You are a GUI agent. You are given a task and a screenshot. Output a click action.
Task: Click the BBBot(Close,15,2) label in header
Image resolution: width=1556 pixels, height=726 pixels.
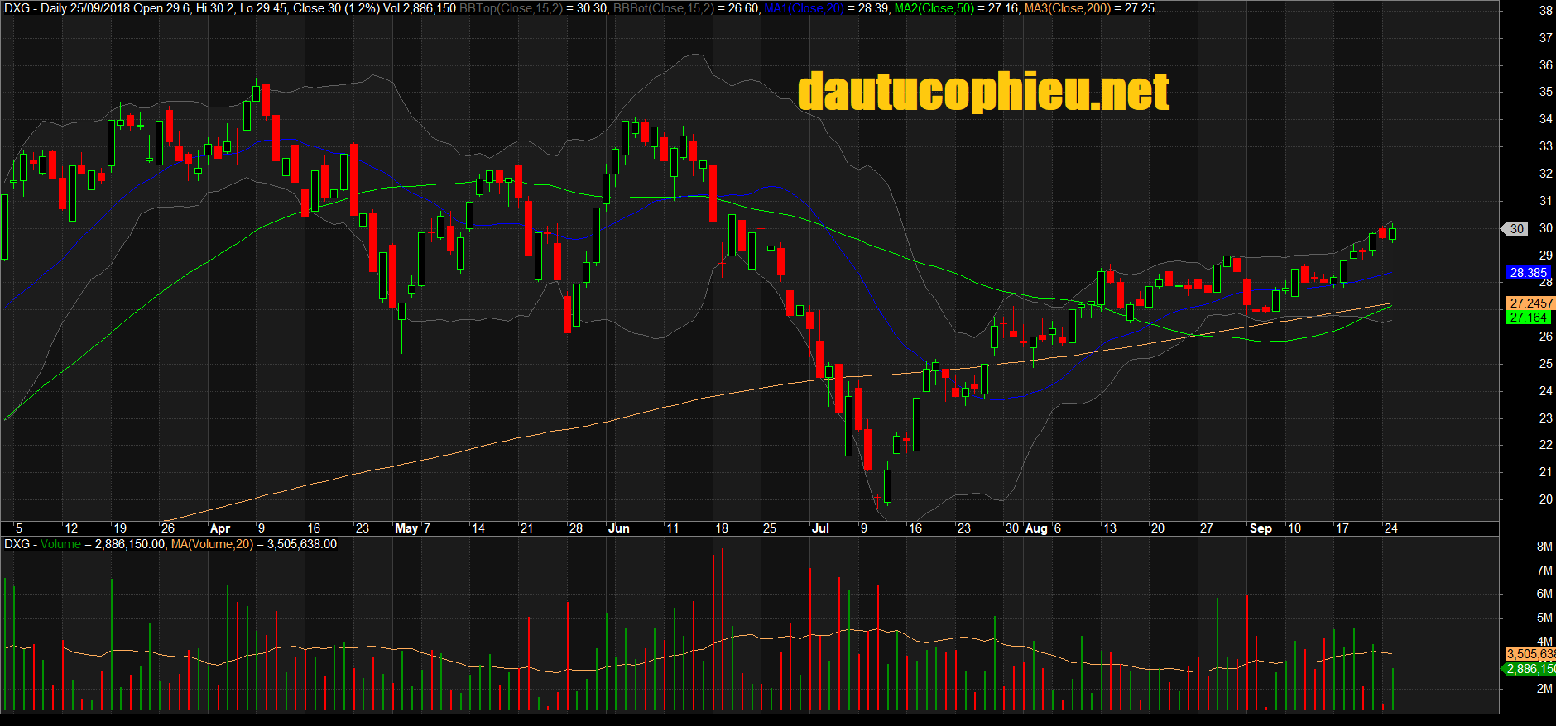point(663,8)
